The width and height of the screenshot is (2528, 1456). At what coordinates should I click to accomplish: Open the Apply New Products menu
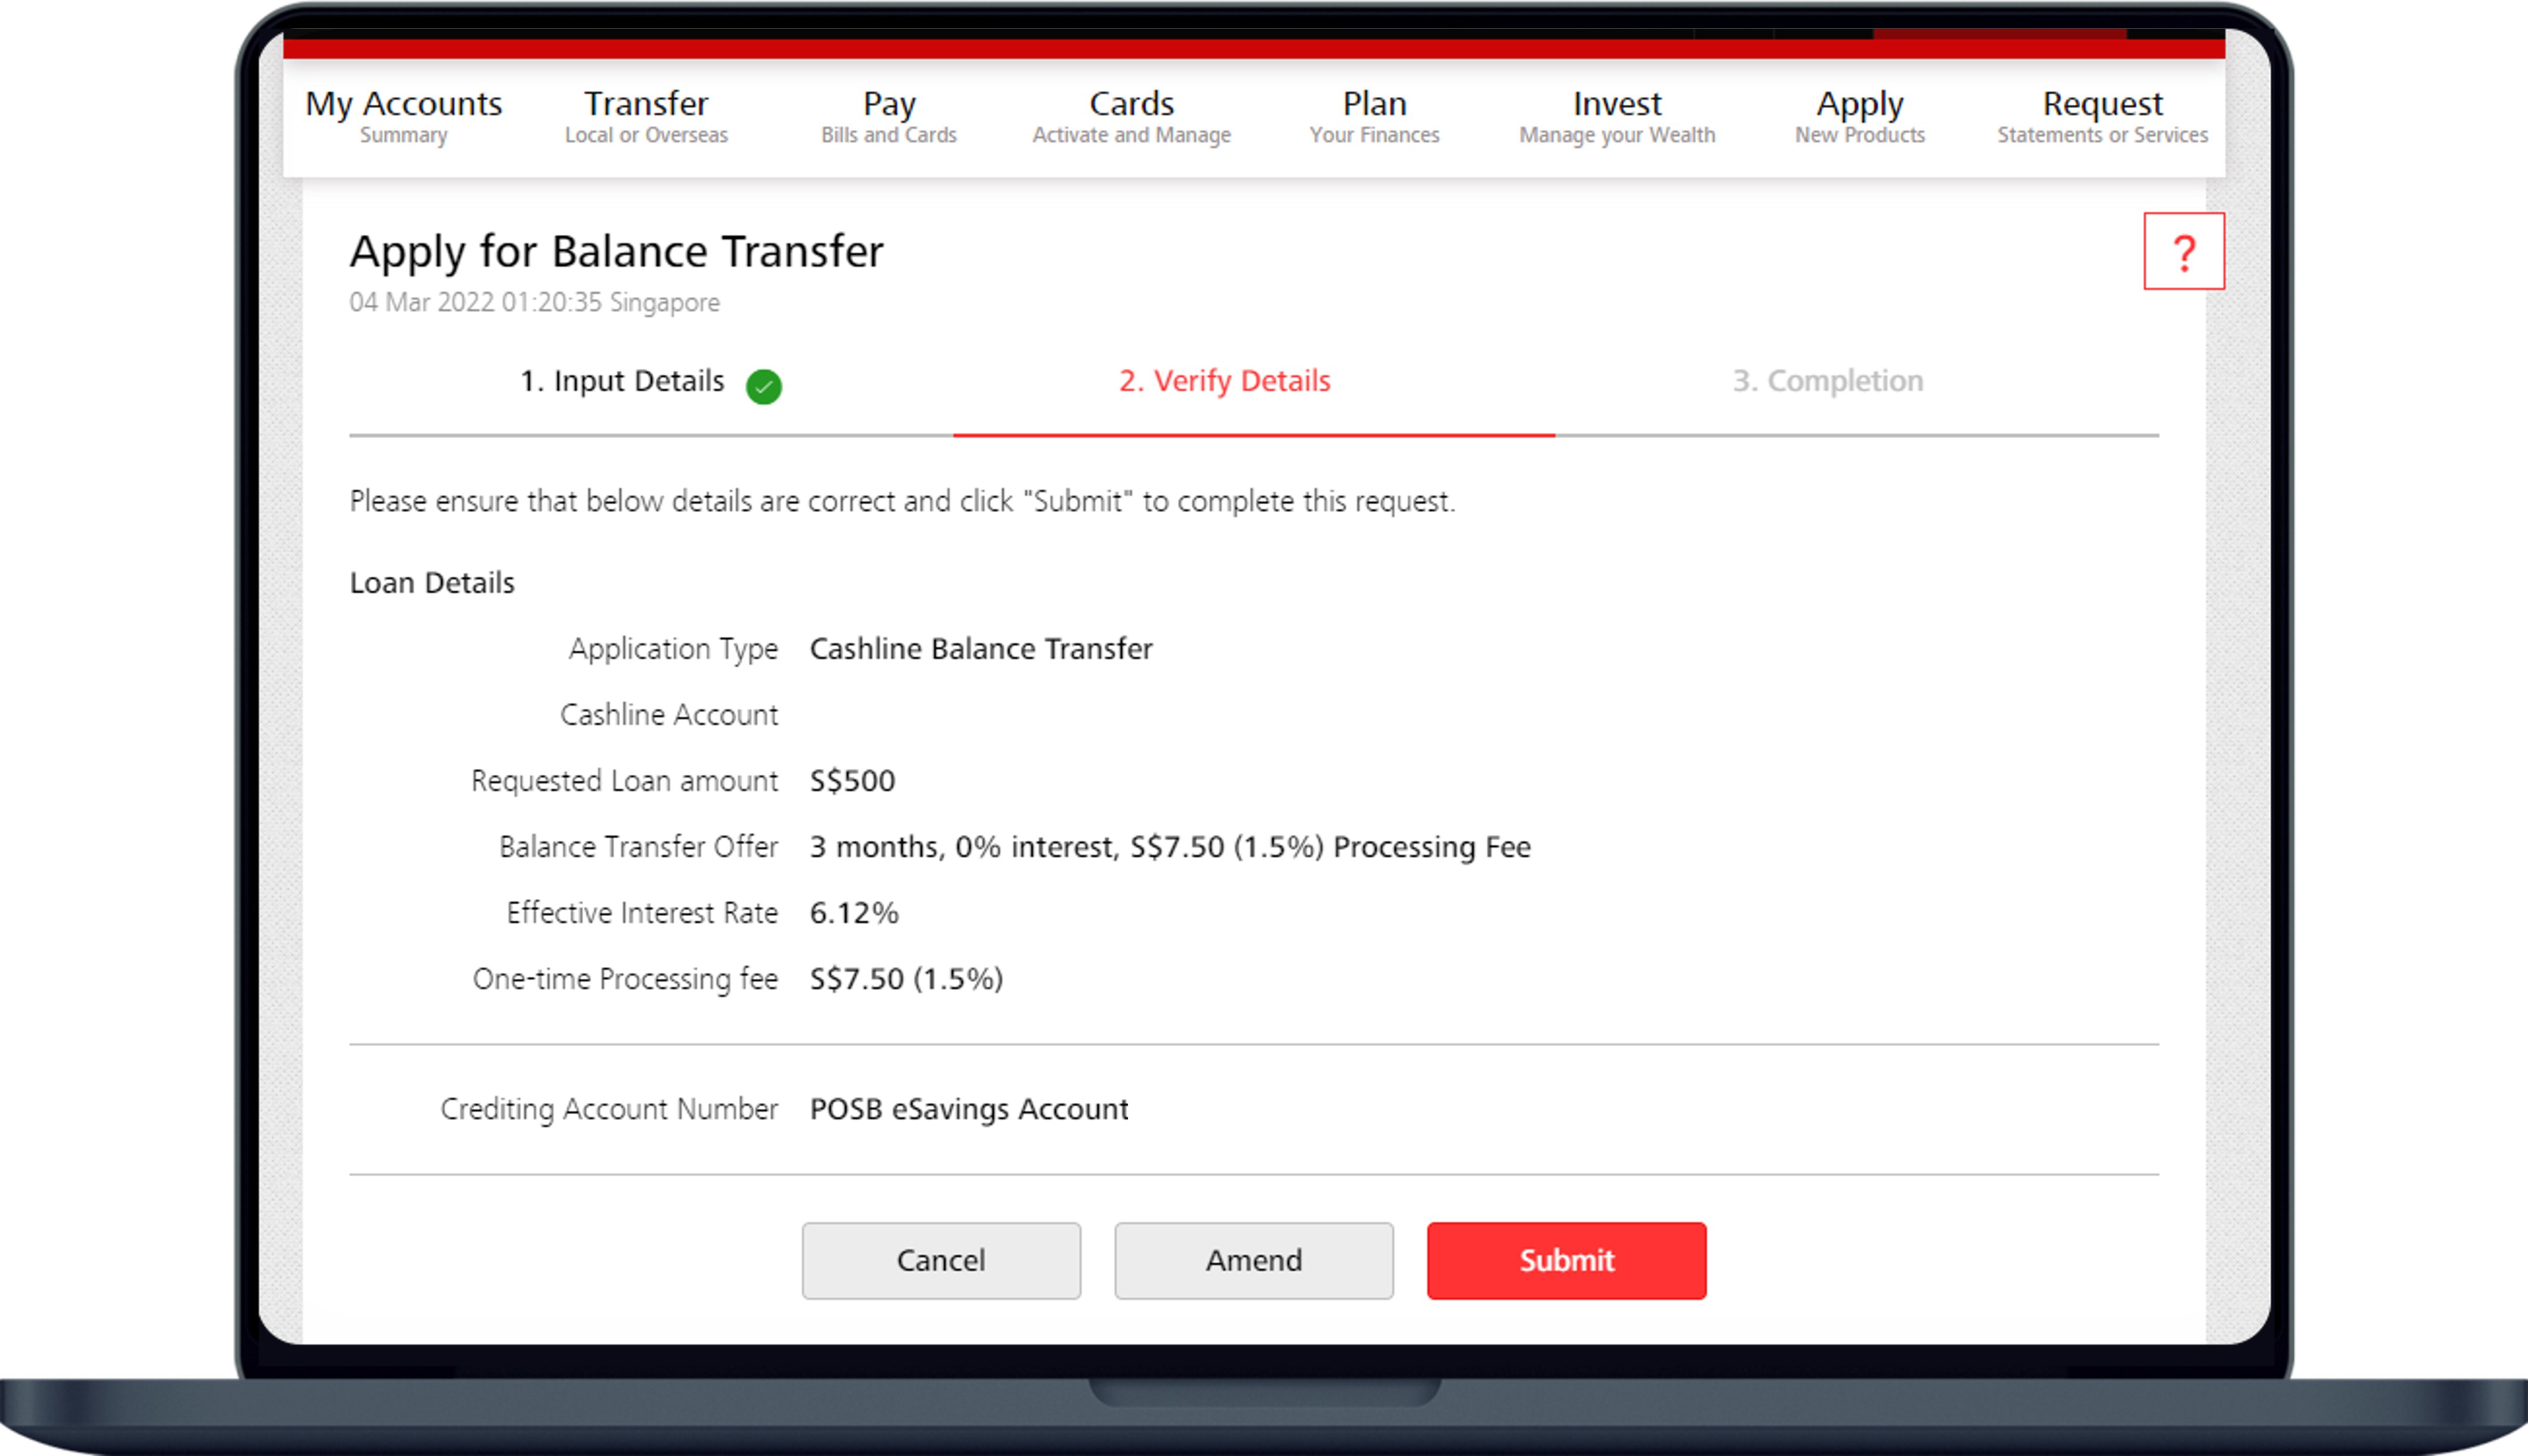(1859, 116)
